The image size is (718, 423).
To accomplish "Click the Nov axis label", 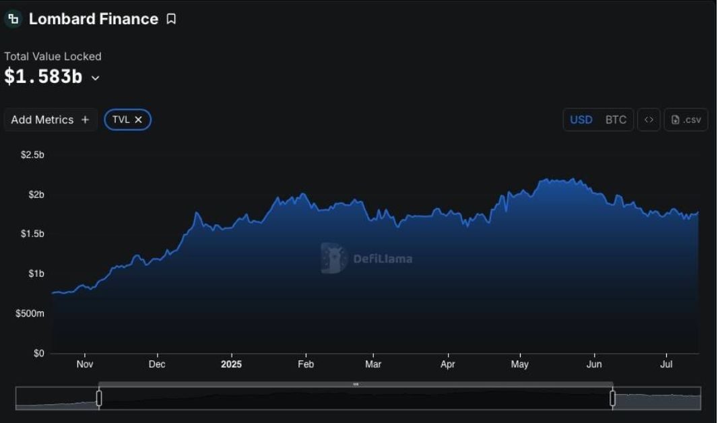I will coord(85,364).
